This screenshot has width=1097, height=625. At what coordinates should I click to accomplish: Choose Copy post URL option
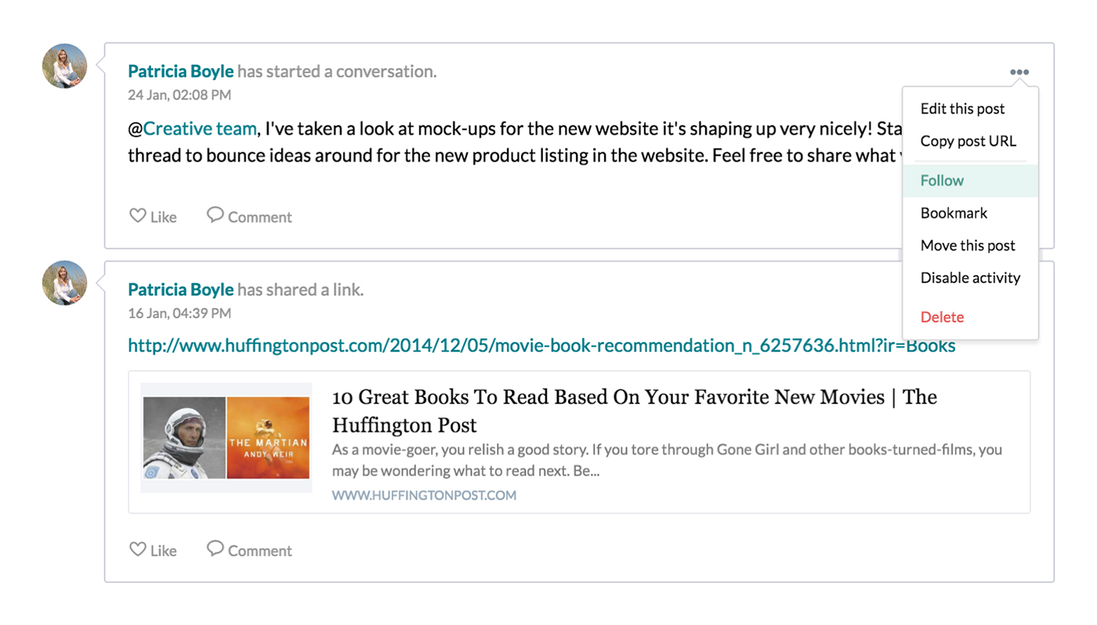pyautogui.click(x=968, y=141)
